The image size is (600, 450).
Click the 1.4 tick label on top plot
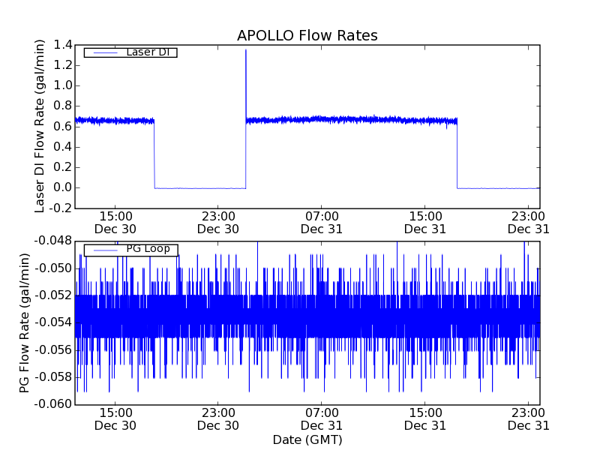[63, 45]
